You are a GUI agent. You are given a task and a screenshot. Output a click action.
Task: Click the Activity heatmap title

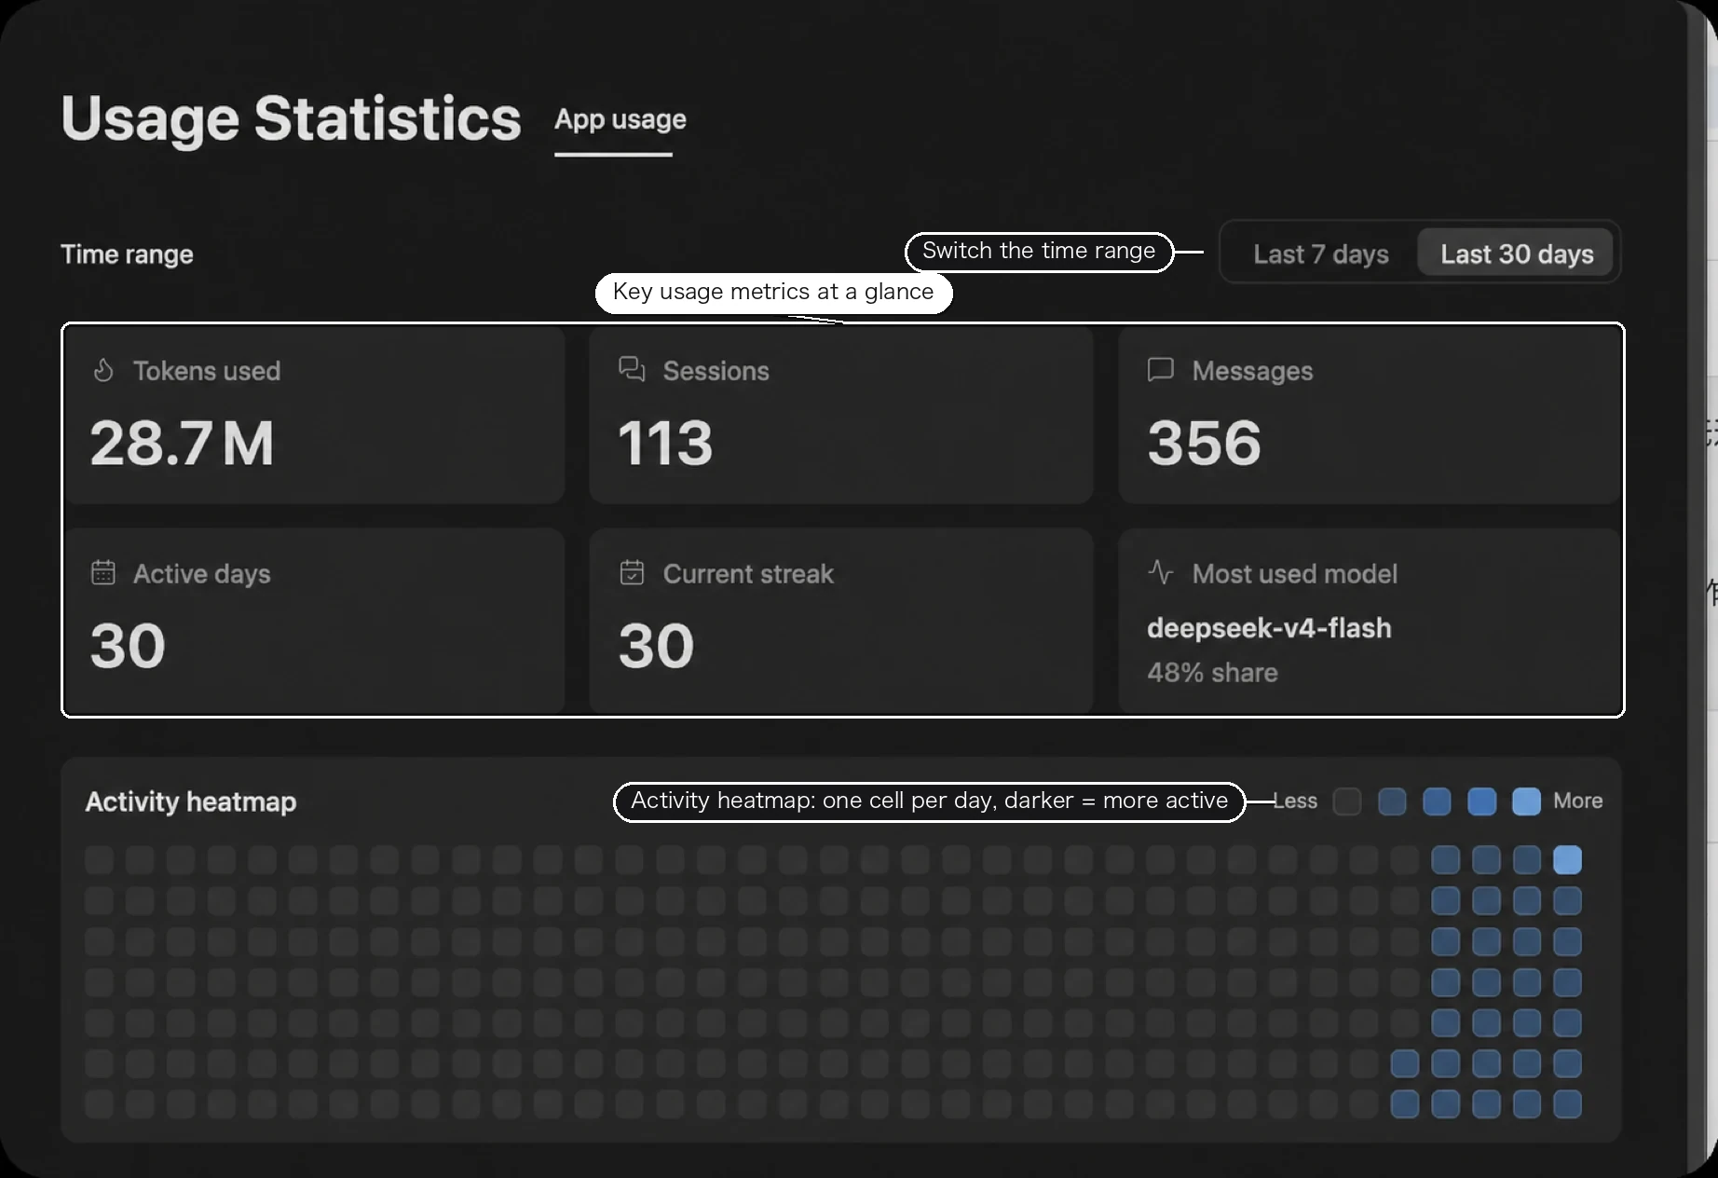click(x=191, y=801)
